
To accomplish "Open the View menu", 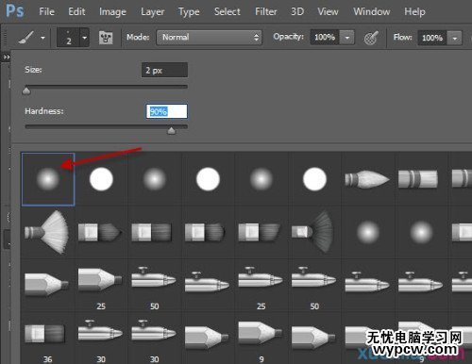I will click(328, 11).
